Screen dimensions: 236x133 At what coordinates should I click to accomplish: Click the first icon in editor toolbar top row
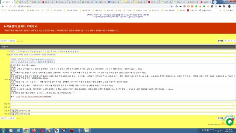click(x=29, y=59)
